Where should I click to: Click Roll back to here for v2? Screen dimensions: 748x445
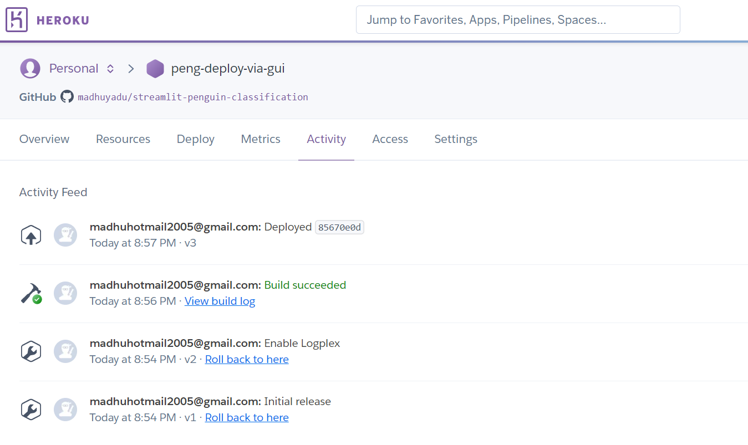coord(247,359)
